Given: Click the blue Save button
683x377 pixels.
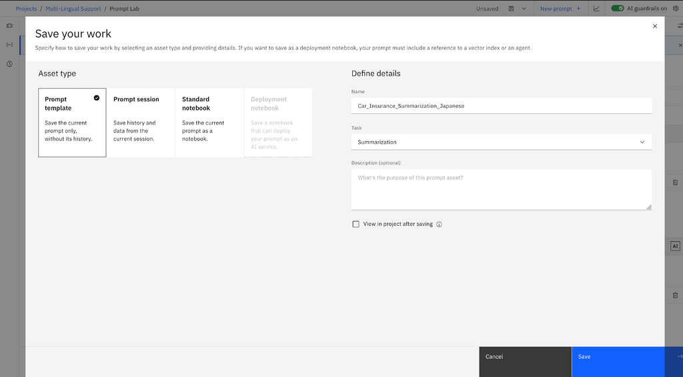Looking at the screenshot, I should (618, 362).
